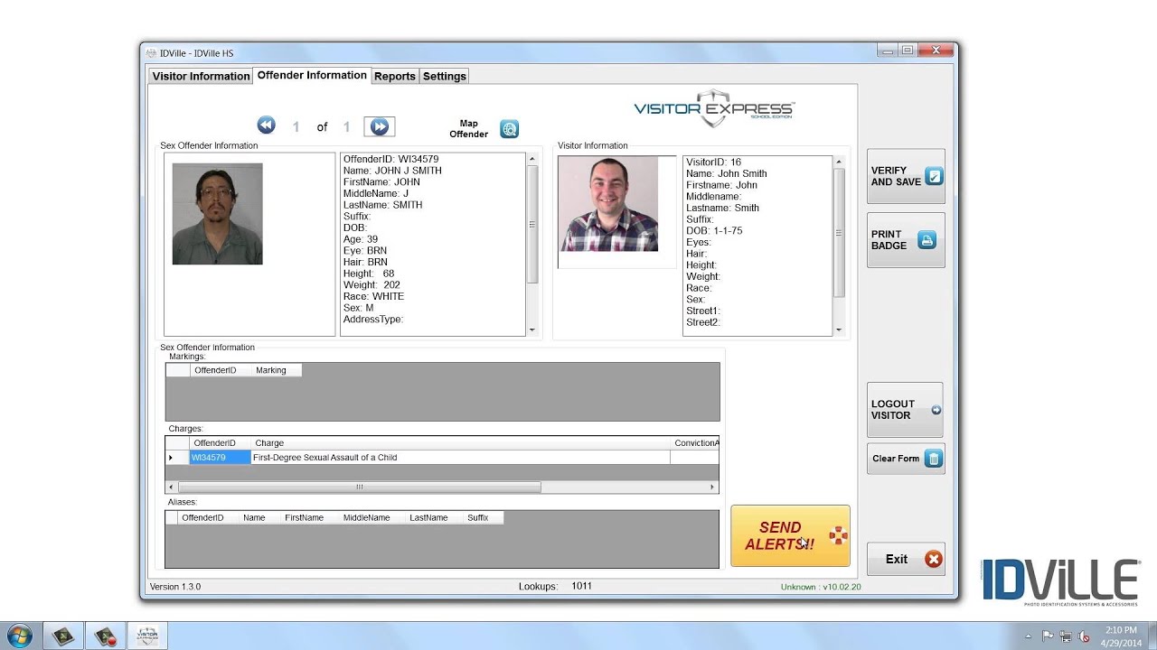Select the 'VisitorID: 16' line
Viewport: 1157px width, 650px height.
coord(713,162)
